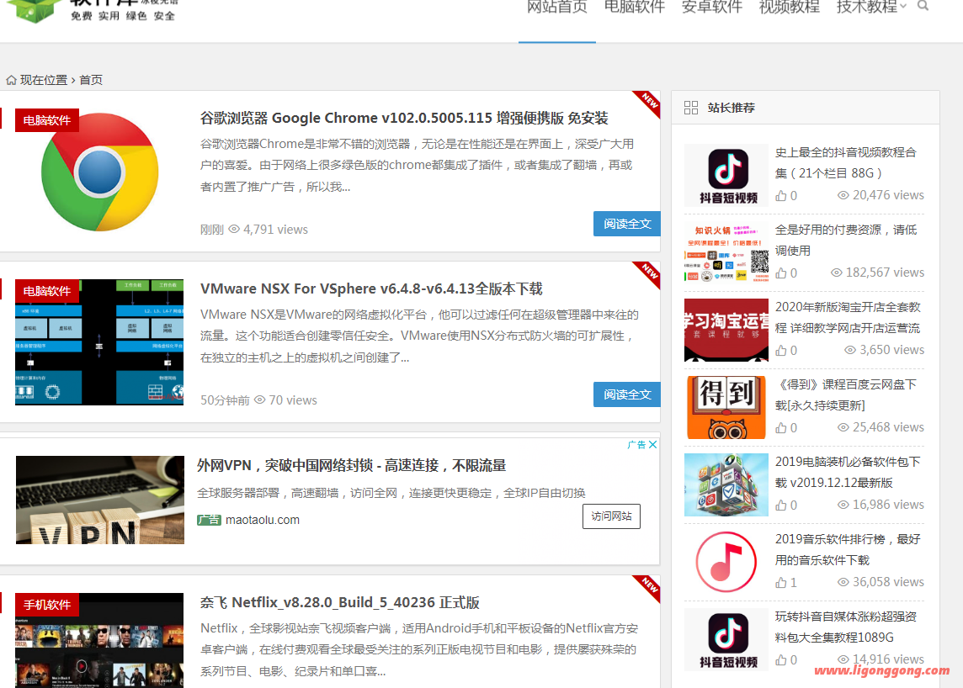This screenshot has width=963, height=688.
Task: Click 阅读全文 for the Google Chrome article
Action: (627, 224)
